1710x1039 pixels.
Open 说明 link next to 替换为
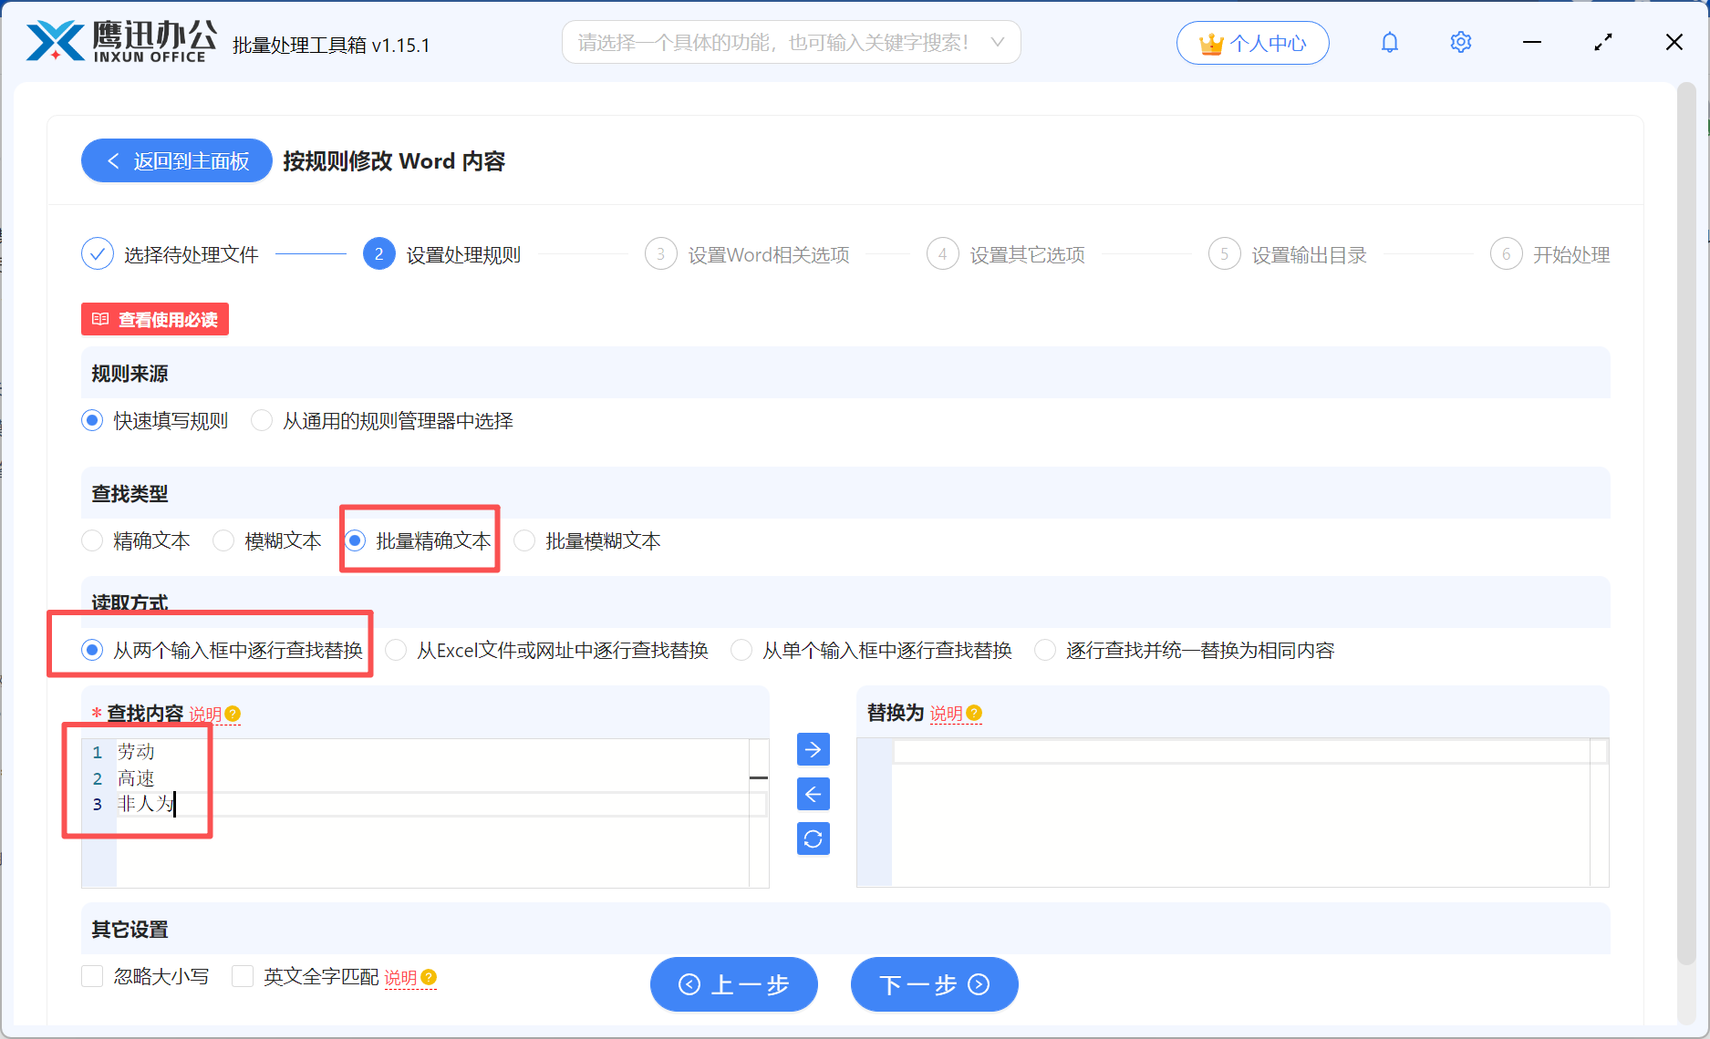click(x=946, y=714)
